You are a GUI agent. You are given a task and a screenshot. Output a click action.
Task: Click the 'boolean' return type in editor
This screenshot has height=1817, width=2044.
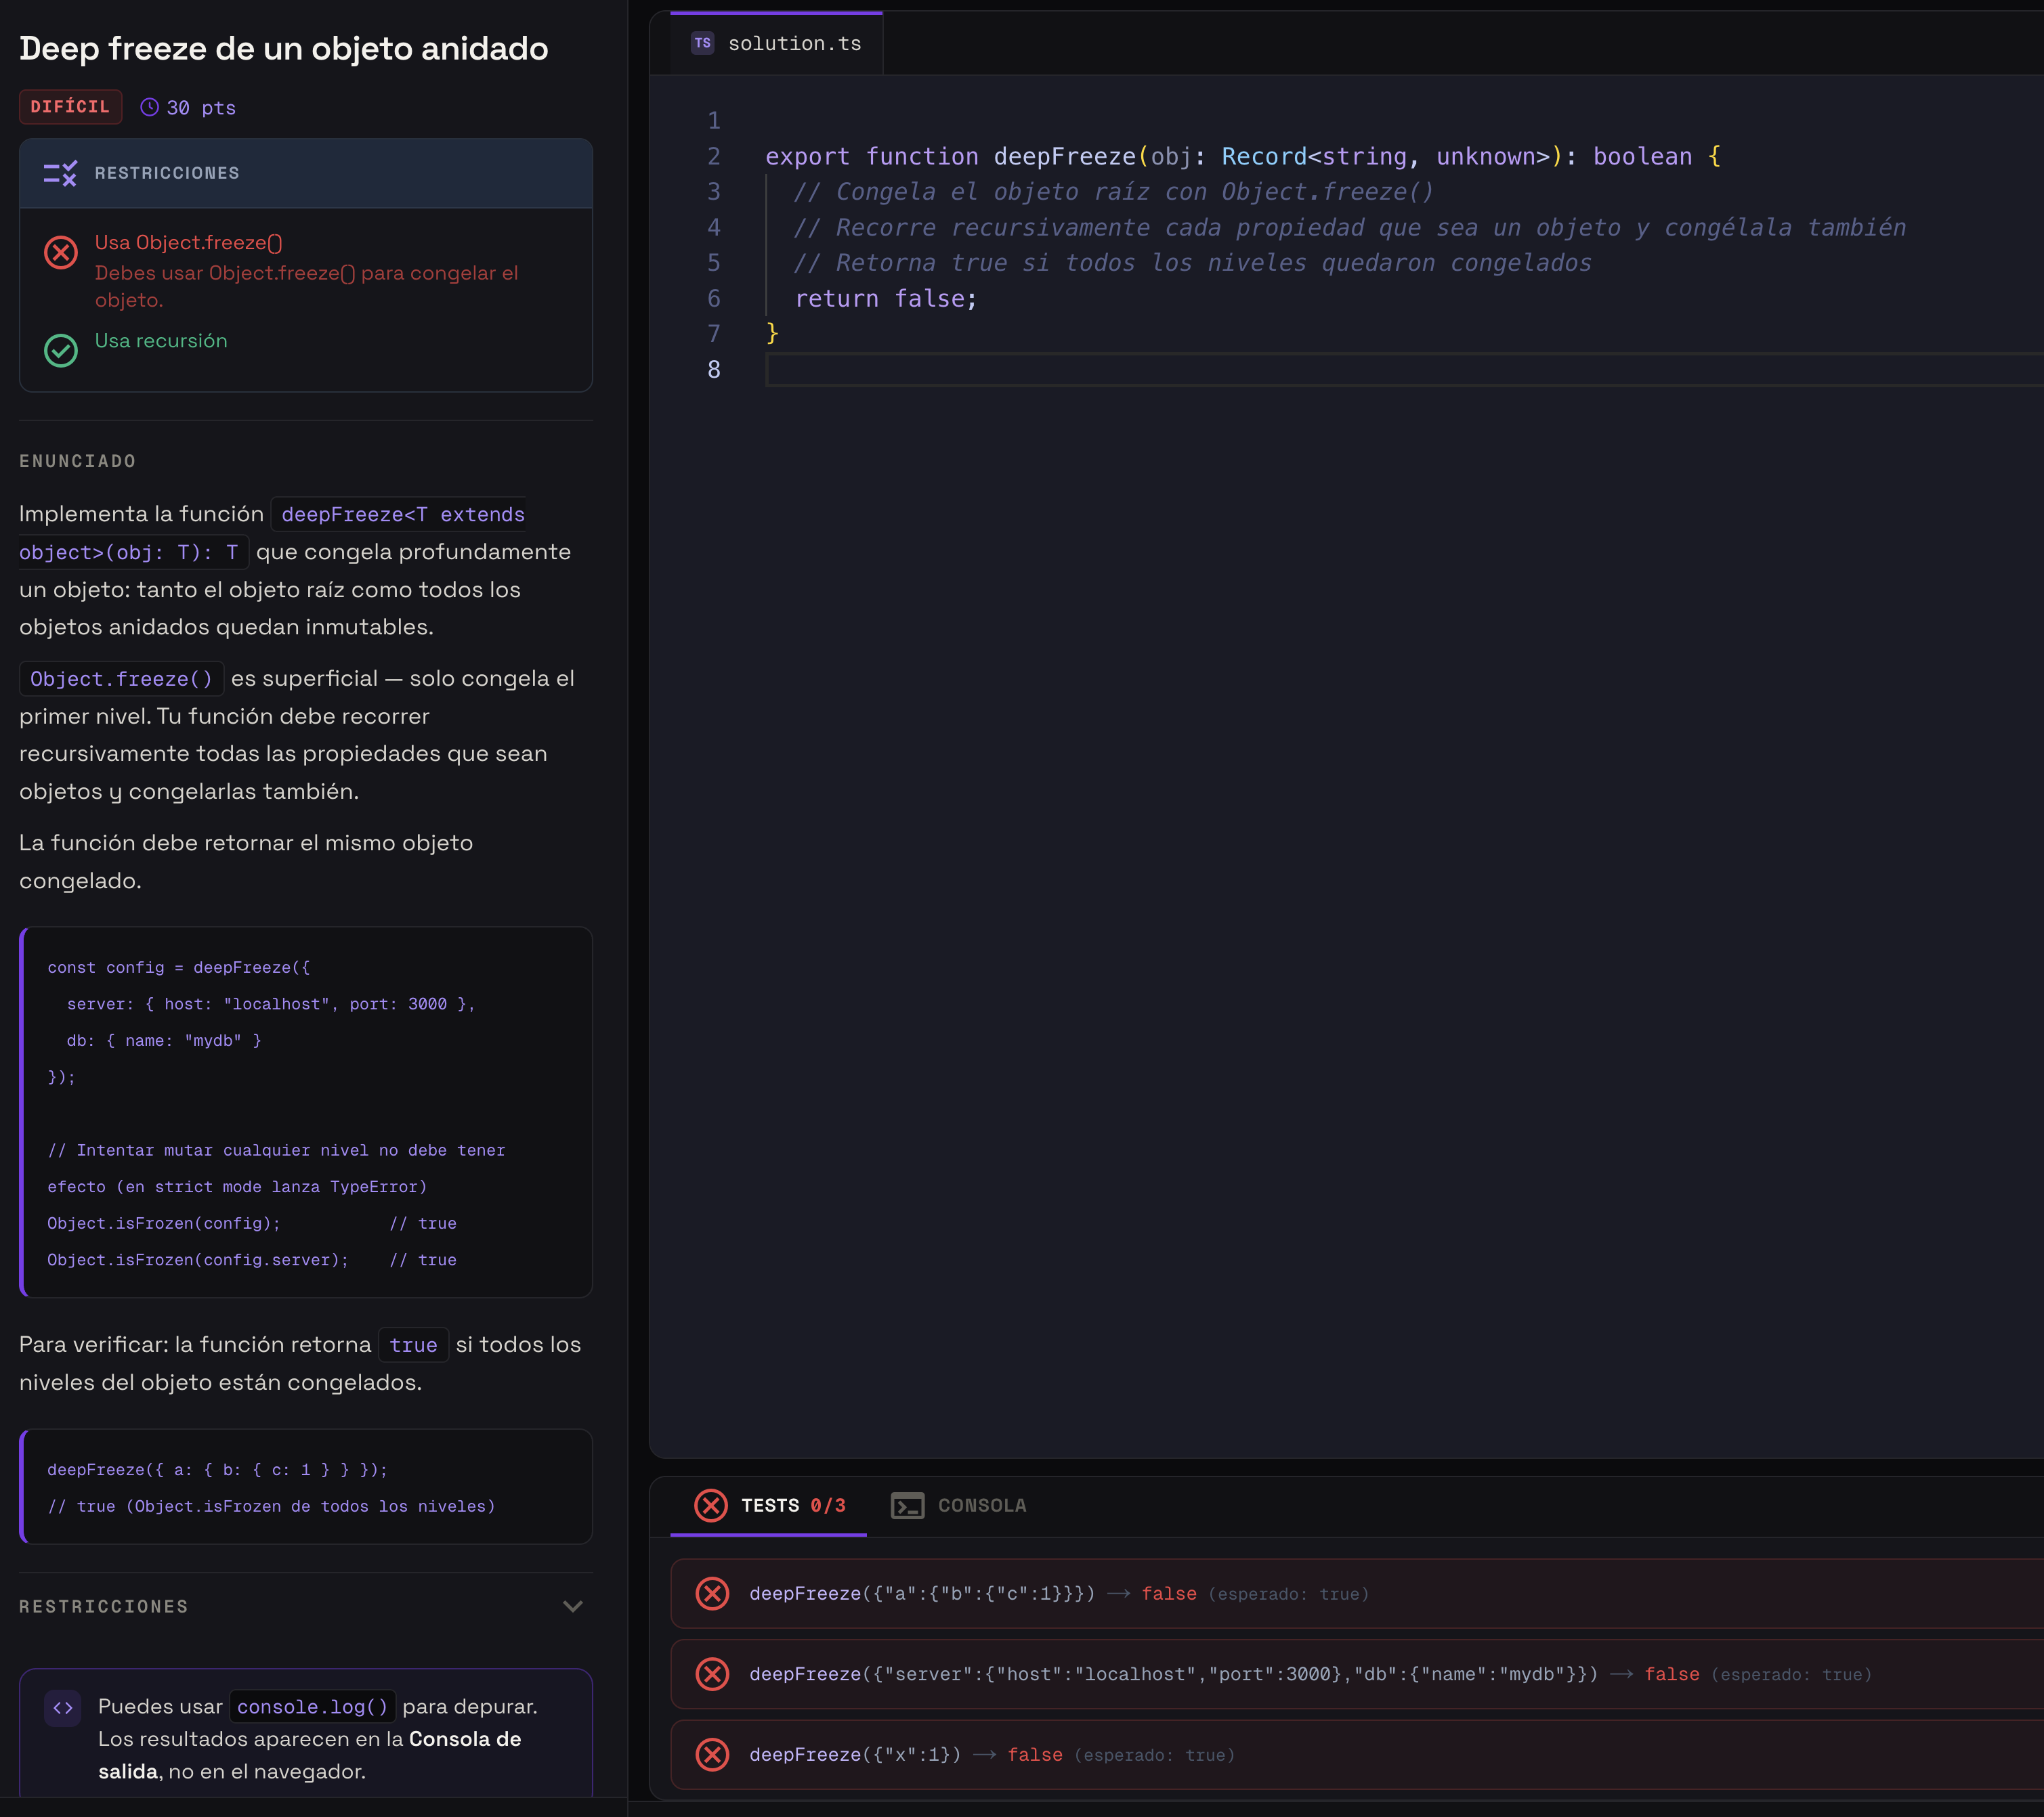pos(1642,157)
